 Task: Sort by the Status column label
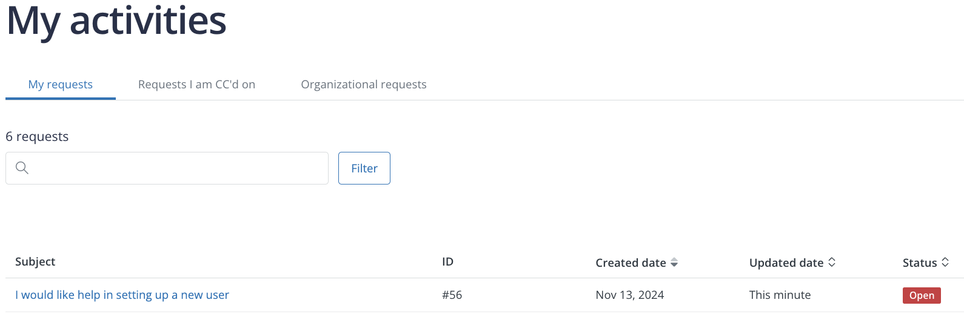(920, 263)
